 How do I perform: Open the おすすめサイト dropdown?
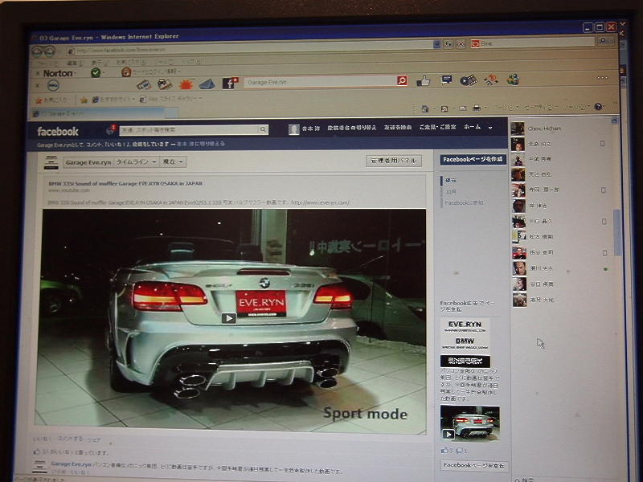pos(113,100)
